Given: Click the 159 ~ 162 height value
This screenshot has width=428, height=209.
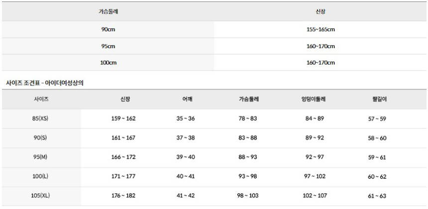Looking at the screenshot, I should tap(123, 119).
